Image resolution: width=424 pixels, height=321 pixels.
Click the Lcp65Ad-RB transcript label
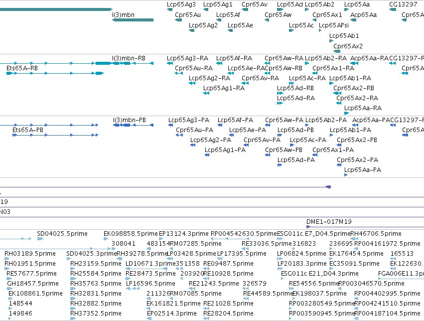click(295, 88)
